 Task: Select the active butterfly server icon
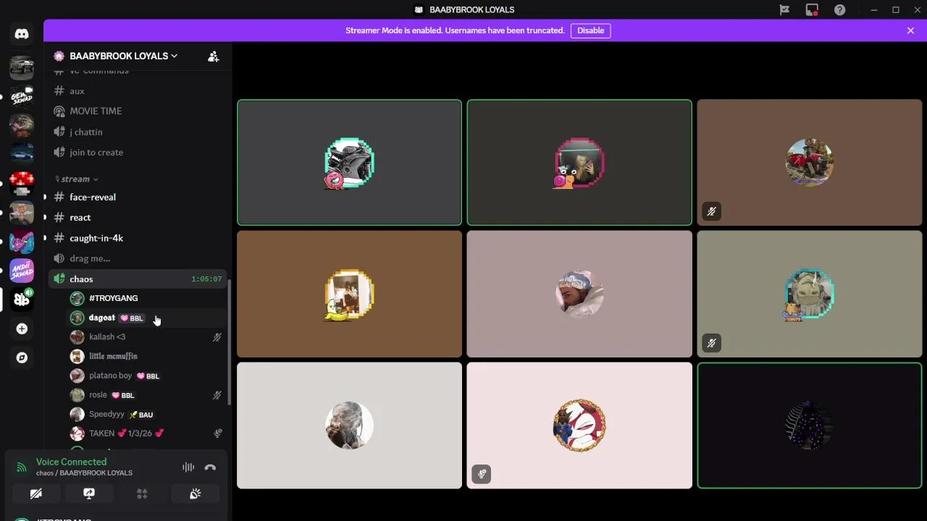point(22,300)
